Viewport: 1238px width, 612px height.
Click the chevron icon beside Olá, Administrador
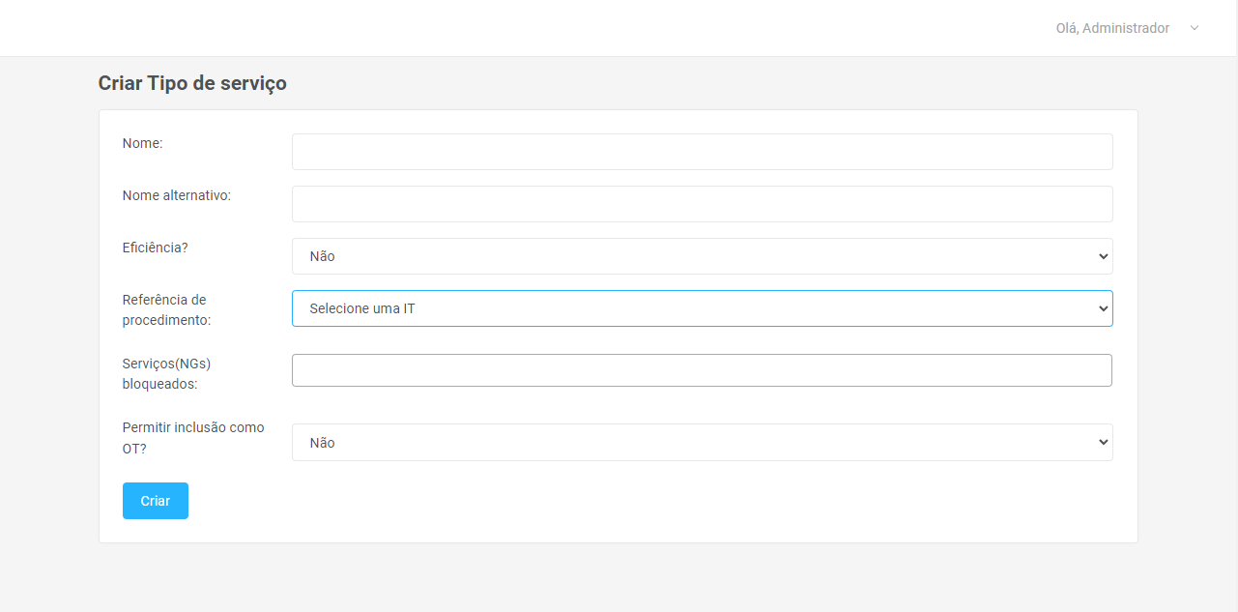click(x=1195, y=28)
